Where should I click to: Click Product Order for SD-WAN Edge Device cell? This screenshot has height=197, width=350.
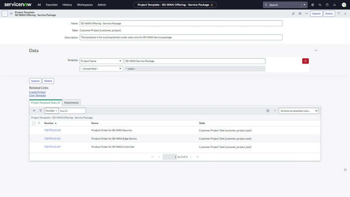tap(114, 138)
